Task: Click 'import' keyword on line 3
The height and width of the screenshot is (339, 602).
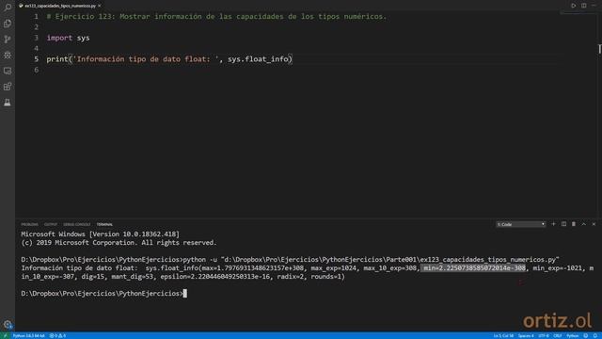Action: 59,38
